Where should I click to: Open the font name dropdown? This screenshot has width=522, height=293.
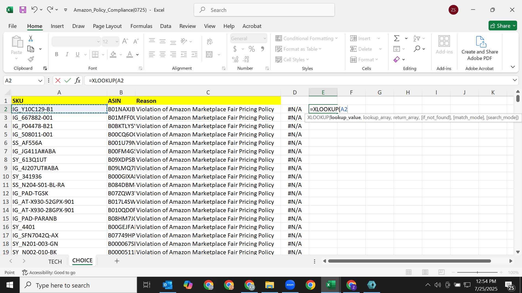[x=98, y=42]
